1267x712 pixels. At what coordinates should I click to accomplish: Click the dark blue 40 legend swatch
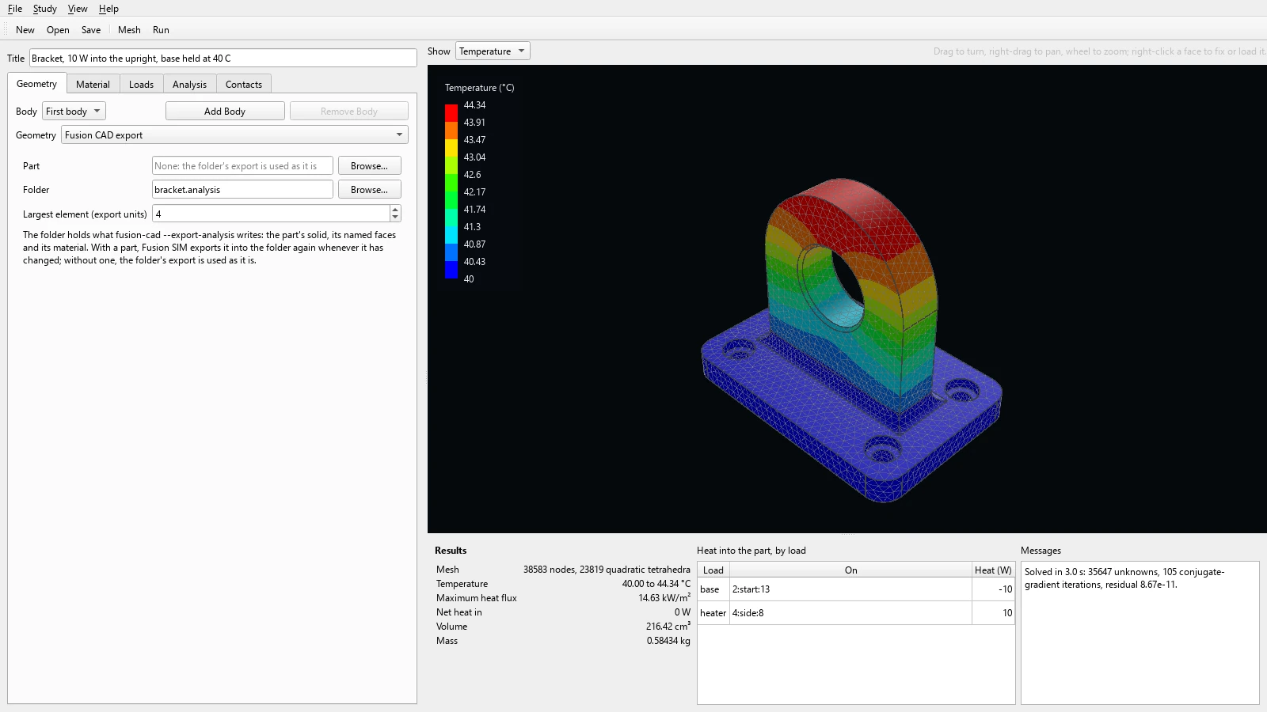[x=451, y=270]
